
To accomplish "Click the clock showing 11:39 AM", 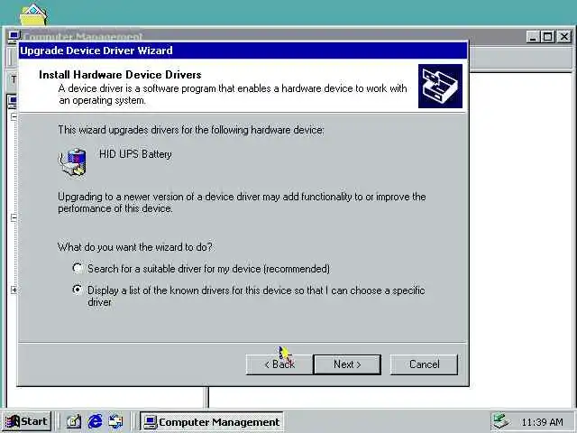I will (542, 421).
